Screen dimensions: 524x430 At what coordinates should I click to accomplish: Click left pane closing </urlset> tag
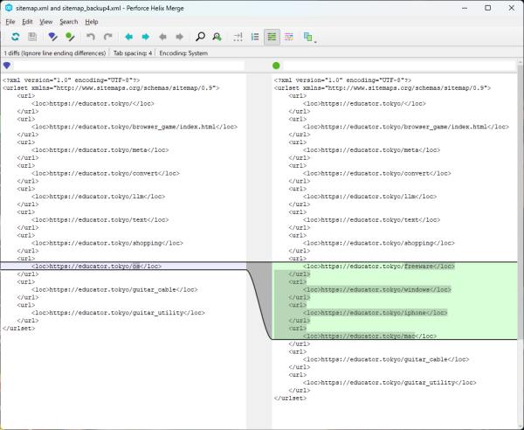pos(18,329)
